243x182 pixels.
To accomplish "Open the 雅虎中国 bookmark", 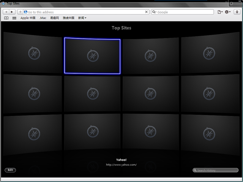I will click(68, 18).
